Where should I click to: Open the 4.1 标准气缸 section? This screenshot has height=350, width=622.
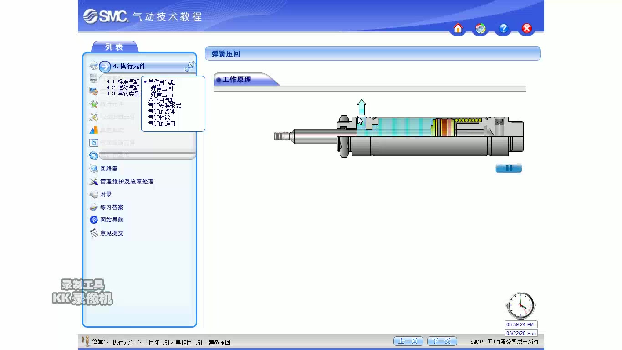pos(123,82)
